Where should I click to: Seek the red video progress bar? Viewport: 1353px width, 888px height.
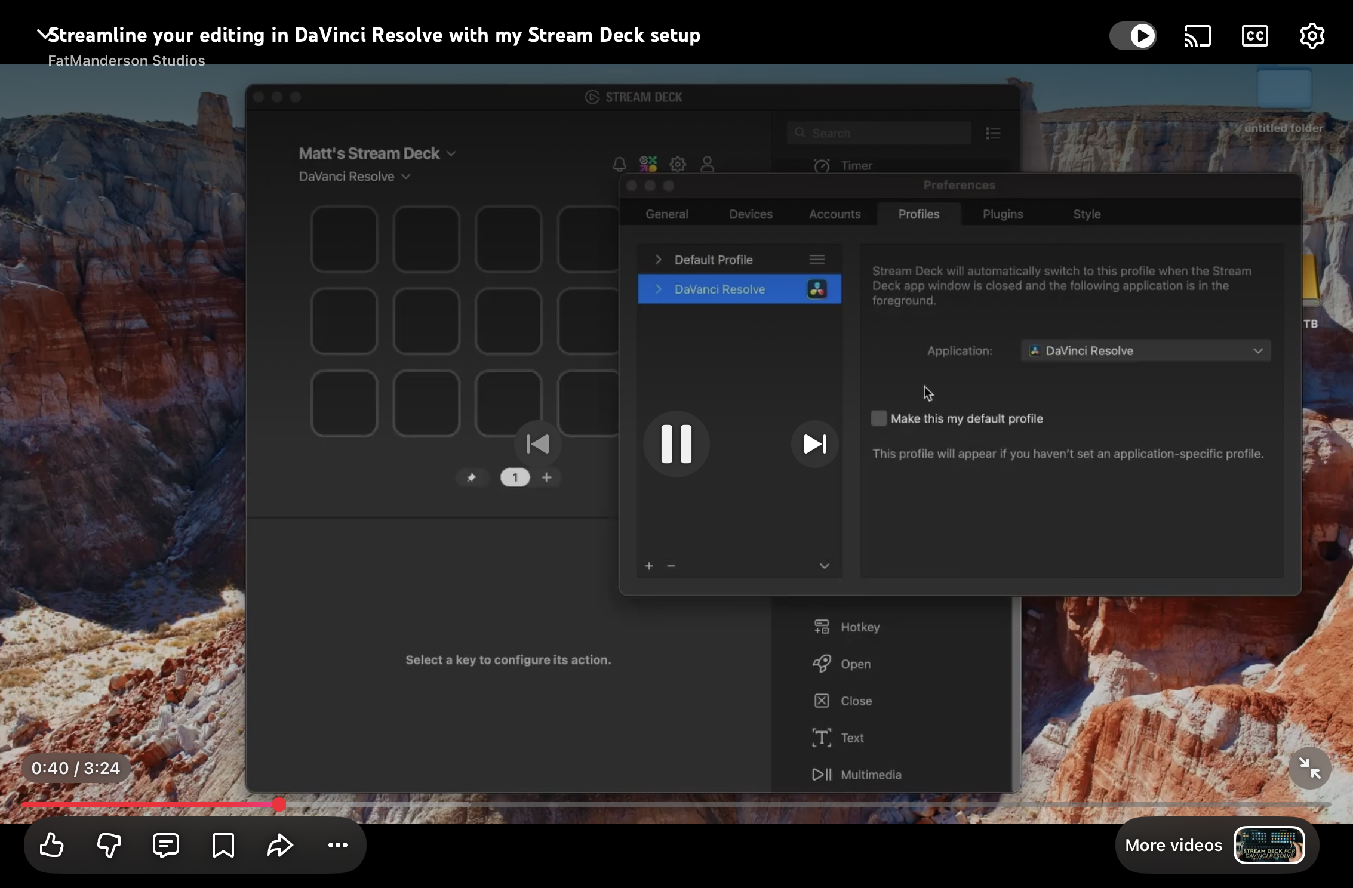click(676, 804)
